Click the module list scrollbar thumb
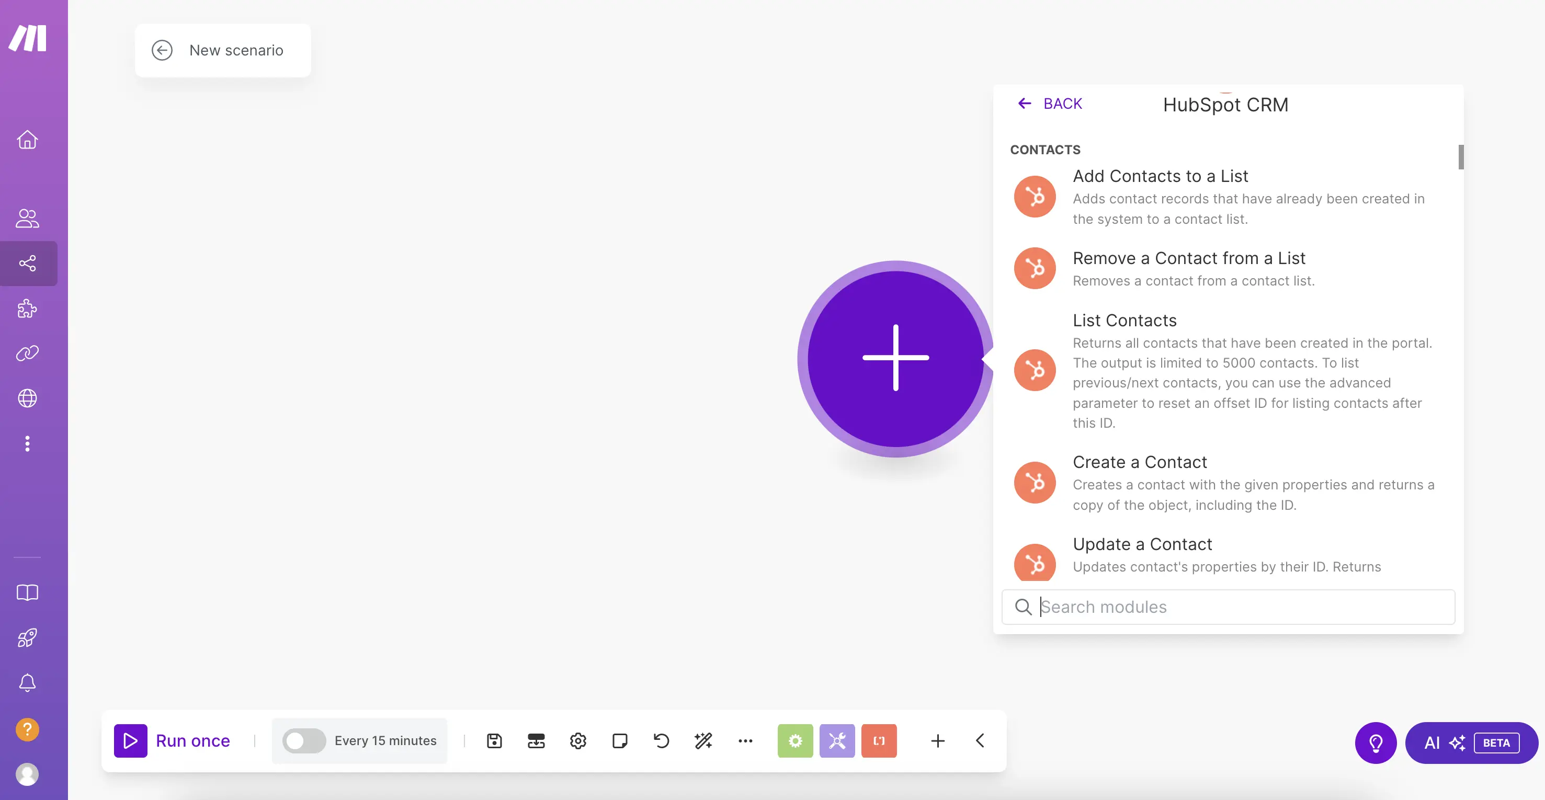 (1461, 157)
